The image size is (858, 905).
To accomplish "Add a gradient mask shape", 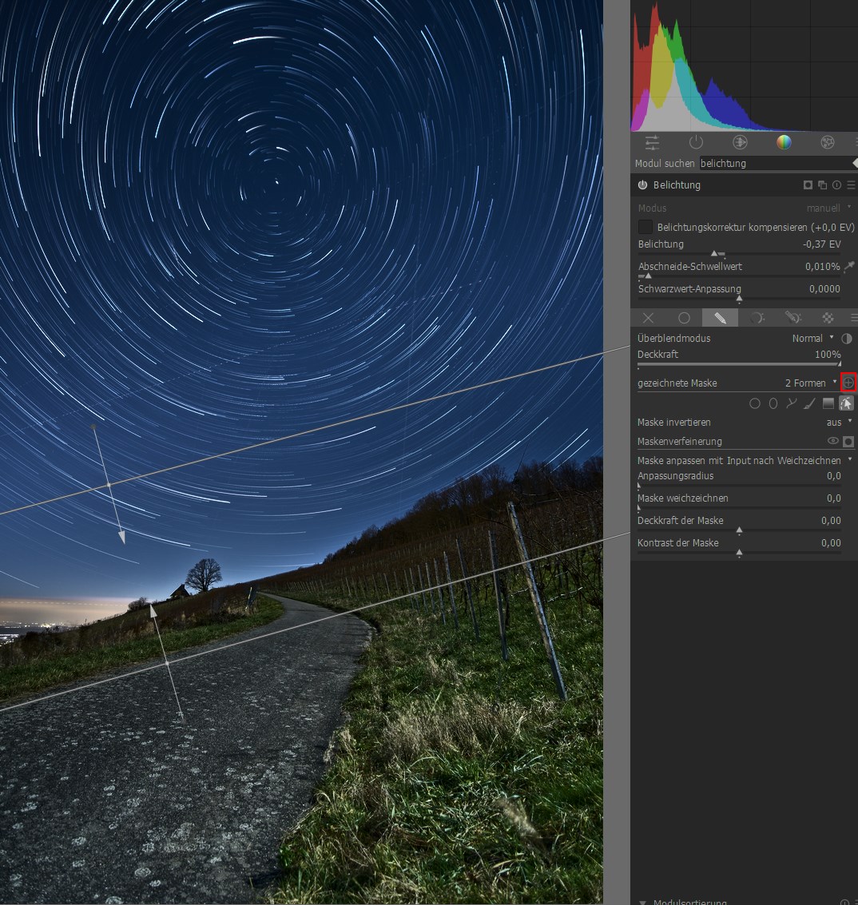I will (828, 404).
